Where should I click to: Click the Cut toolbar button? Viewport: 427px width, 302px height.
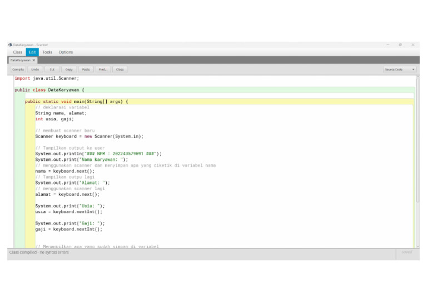pyautogui.click(x=52, y=70)
